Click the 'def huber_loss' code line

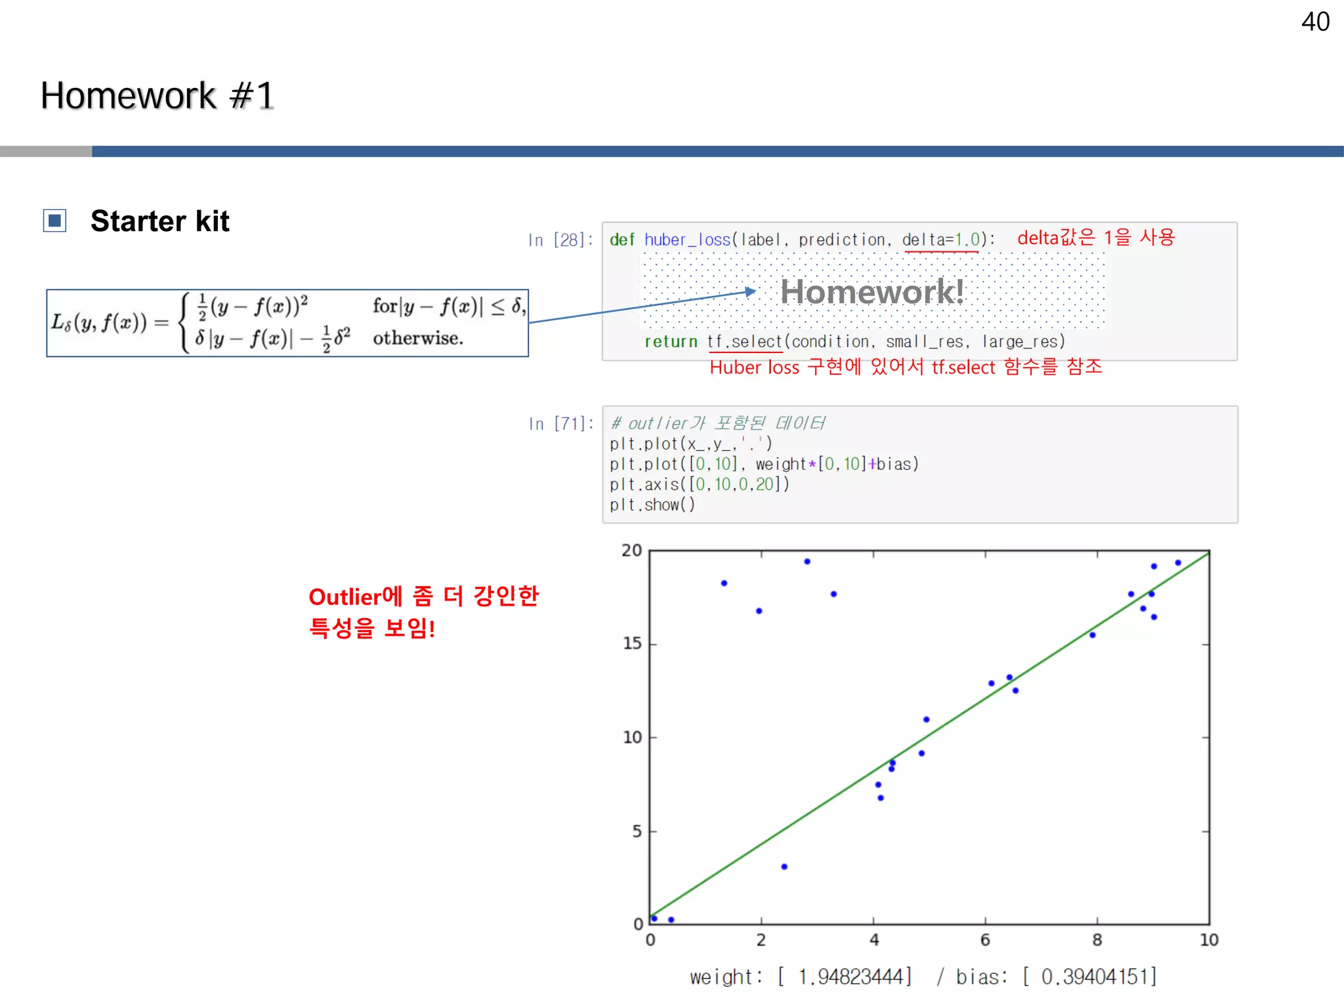[x=802, y=240]
